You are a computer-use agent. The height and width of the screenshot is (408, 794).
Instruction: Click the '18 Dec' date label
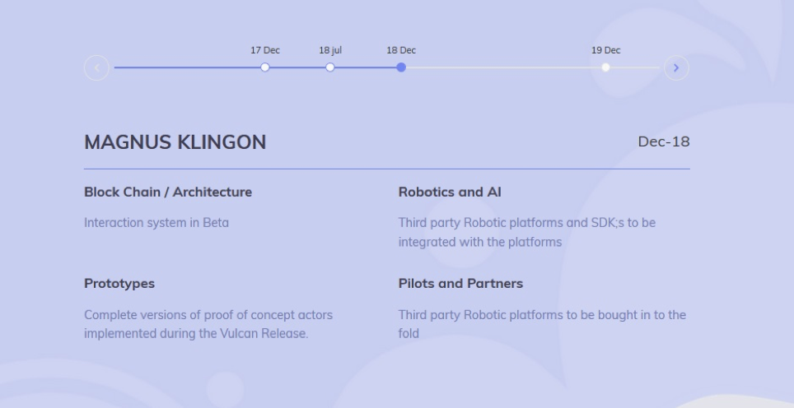(401, 50)
